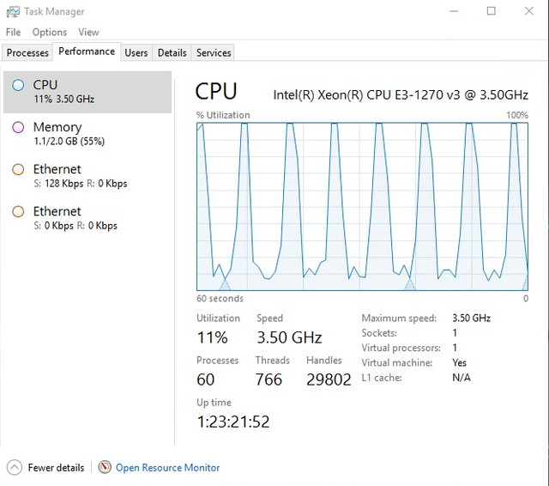Click the 60 seconds graph axis label
Image resolution: width=549 pixels, height=486 pixels.
(x=220, y=299)
